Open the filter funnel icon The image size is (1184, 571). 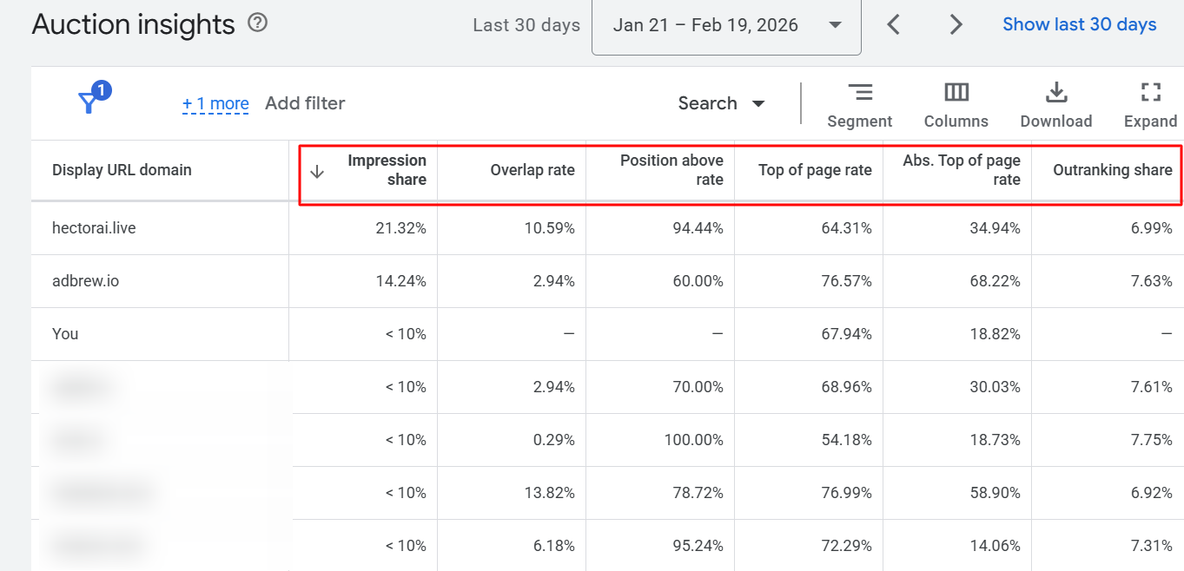click(x=89, y=102)
